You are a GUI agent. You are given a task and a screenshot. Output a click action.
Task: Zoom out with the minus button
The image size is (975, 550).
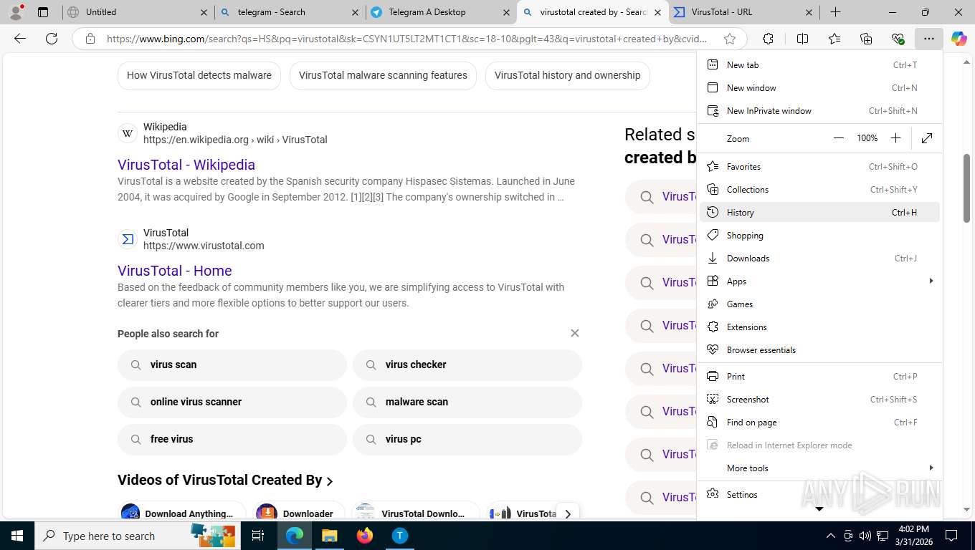839,138
